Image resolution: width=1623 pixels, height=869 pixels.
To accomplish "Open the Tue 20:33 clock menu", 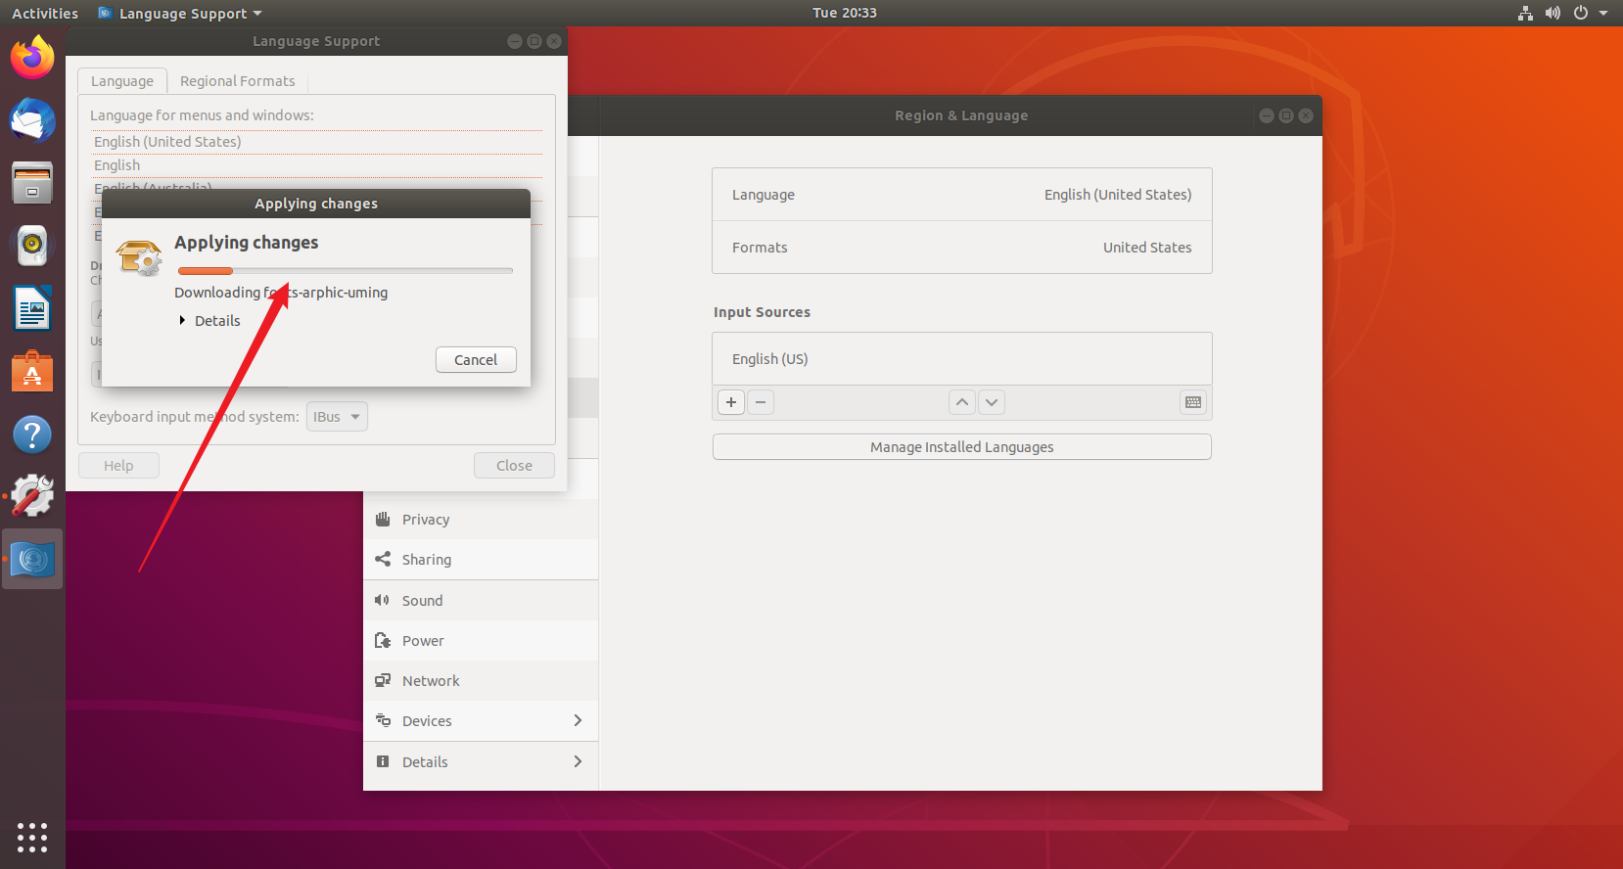I will coord(845,13).
